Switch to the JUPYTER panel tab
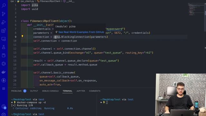 [81, 91]
